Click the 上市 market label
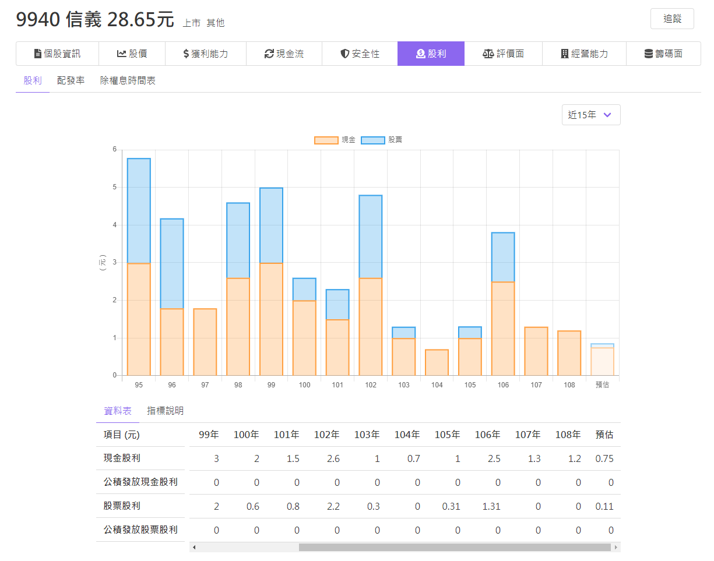The width and height of the screenshot is (714, 561). point(192,23)
